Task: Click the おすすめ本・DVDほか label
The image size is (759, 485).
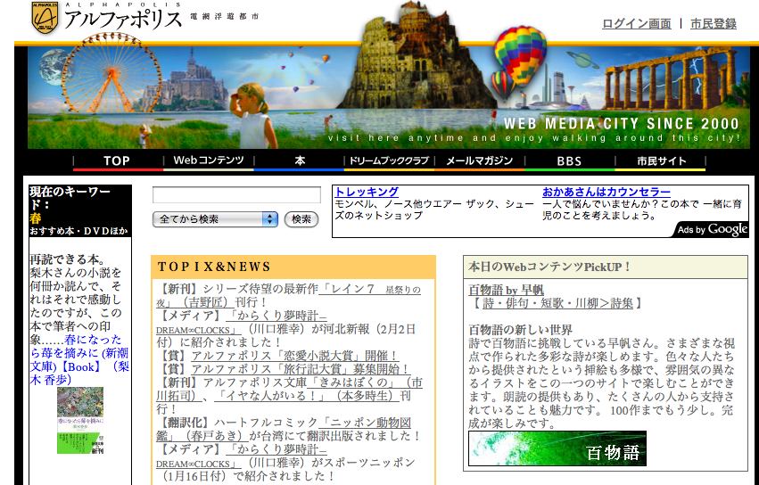Action: point(78,231)
